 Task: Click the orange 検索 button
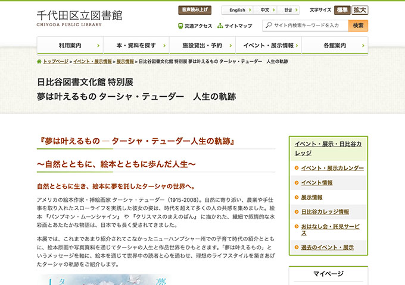[358, 26]
